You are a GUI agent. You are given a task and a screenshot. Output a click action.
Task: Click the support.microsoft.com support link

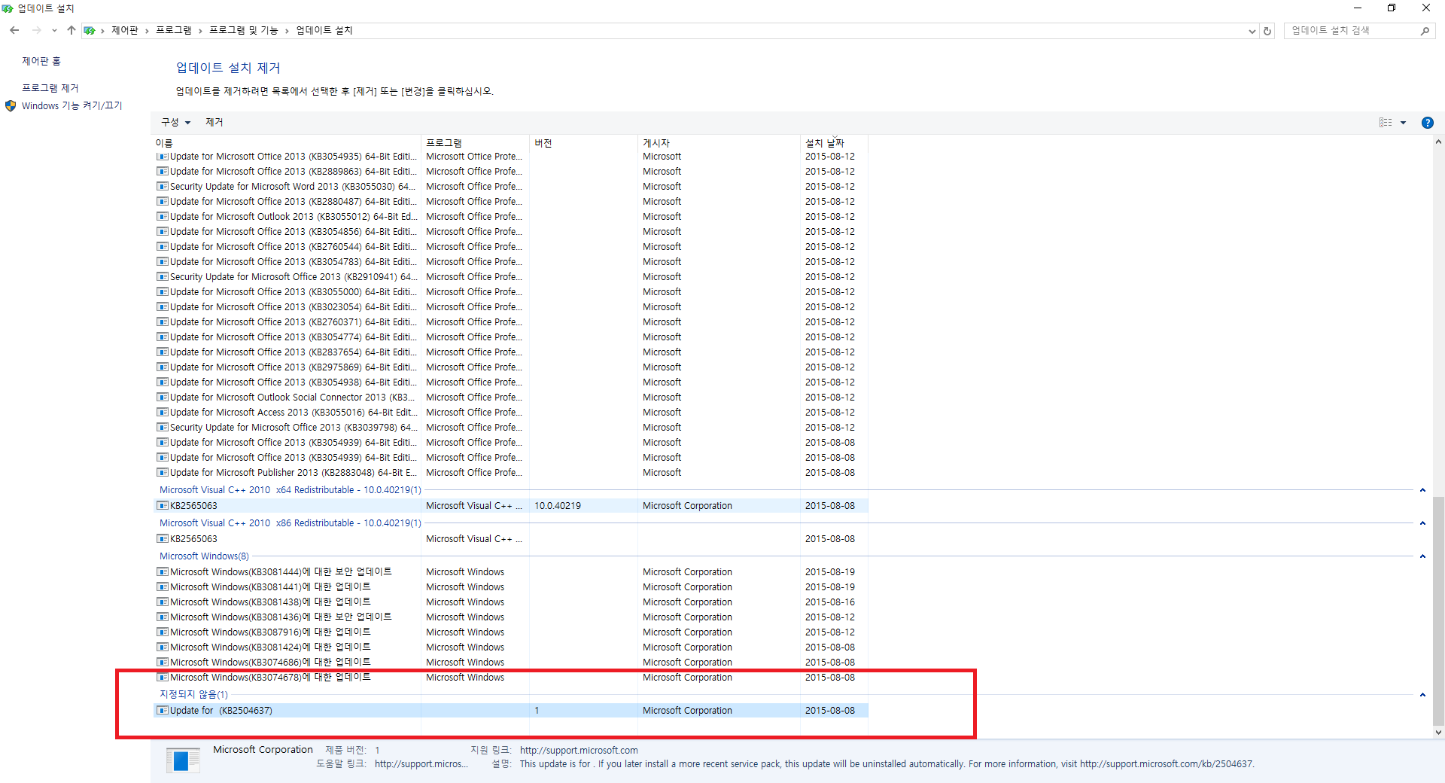point(579,751)
